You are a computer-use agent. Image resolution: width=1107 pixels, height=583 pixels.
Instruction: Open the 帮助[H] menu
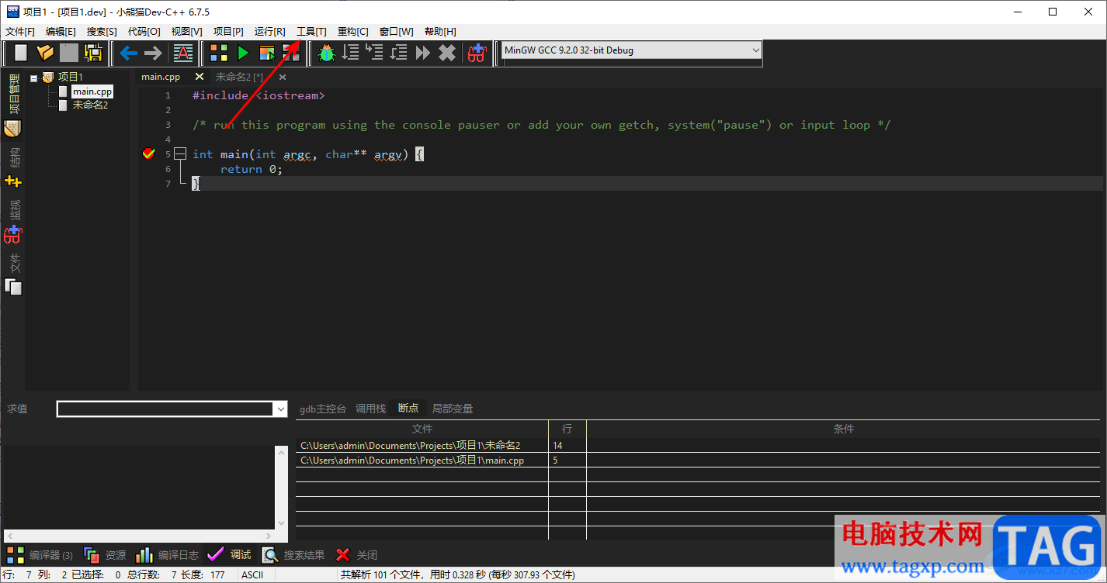click(x=440, y=32)
